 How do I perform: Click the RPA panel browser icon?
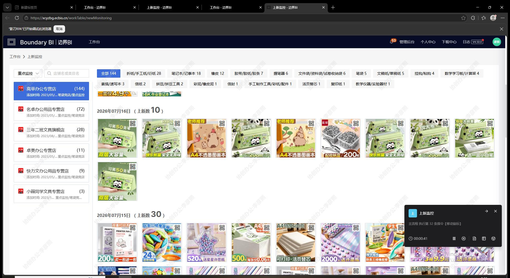tap(493, 239)
